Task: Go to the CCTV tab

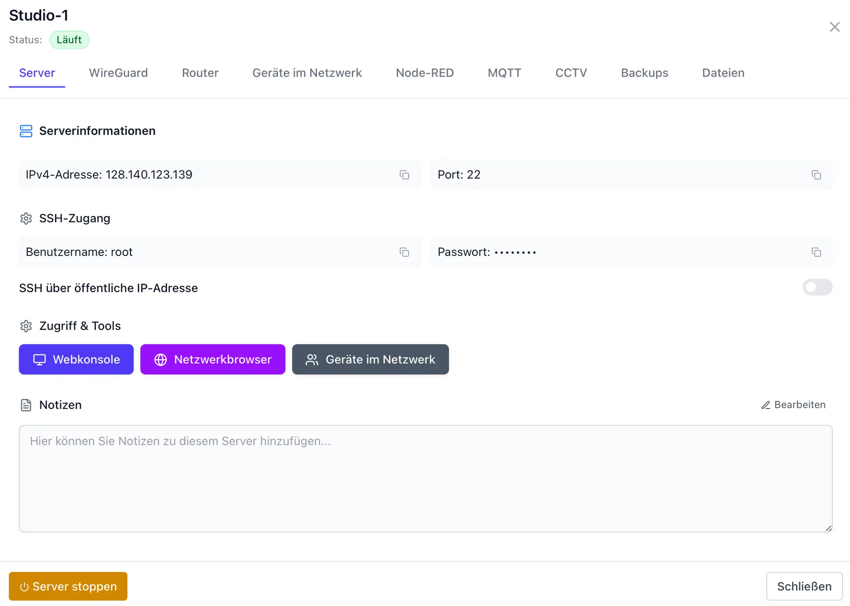Action: point(571,73)
